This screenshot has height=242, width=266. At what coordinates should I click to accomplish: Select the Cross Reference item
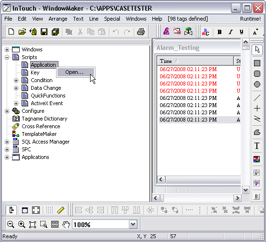tap(41, 126)
